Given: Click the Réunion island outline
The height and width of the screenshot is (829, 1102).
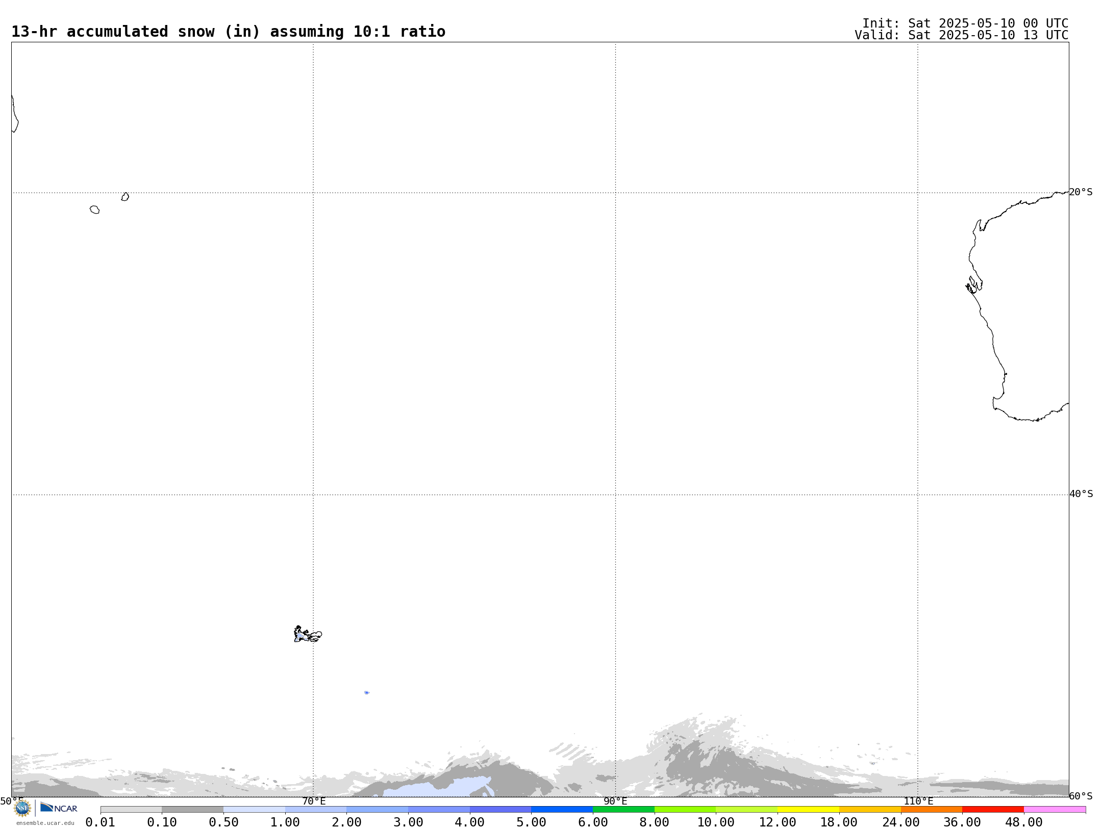Looking at the screenshot, I should [94, 210].
